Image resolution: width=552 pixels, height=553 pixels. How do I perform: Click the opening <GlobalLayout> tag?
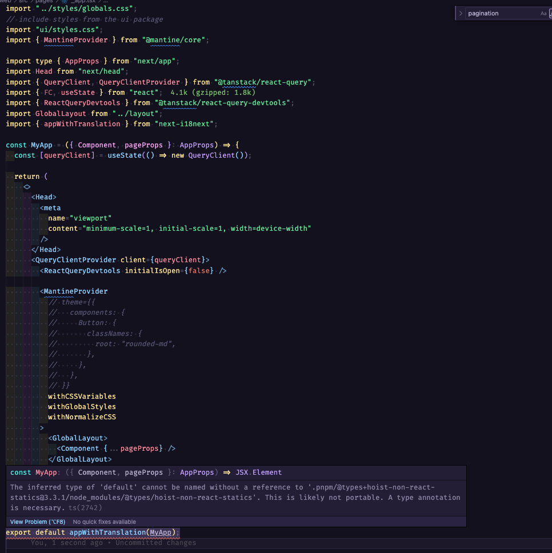point(78,438)
